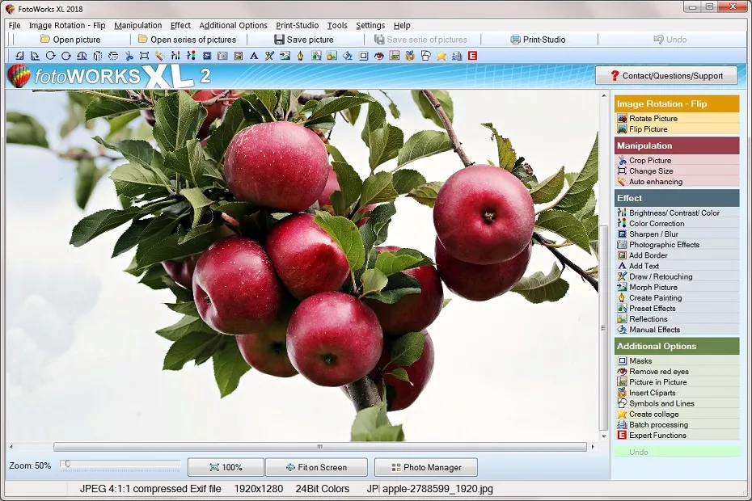
Task: Click the red E Expert icon in the toolbar
Action: (472, 56)
